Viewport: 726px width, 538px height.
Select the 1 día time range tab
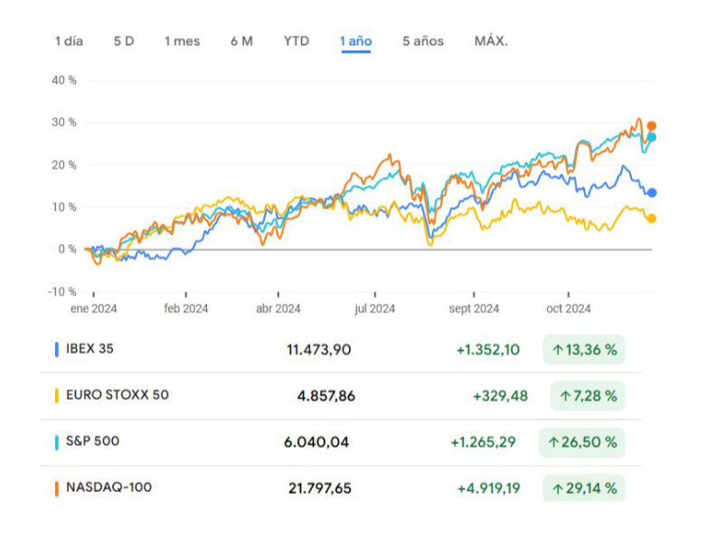click(x=69, y=41)
